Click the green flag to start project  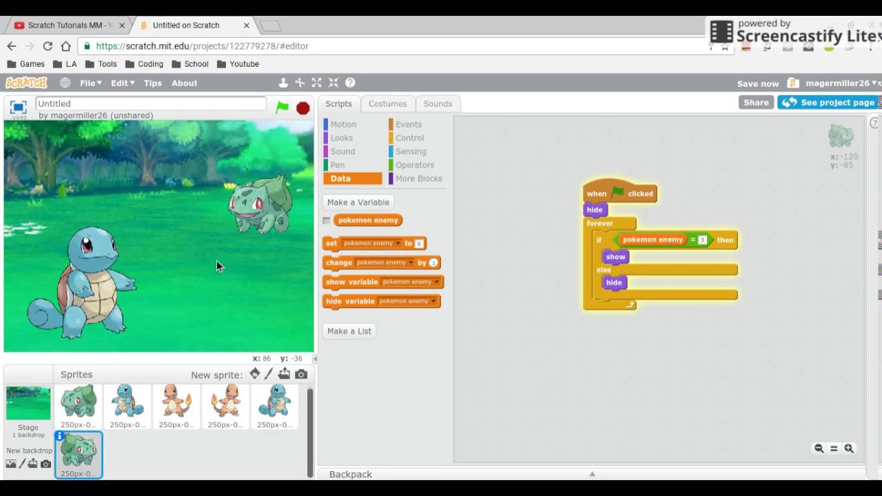click(x=283, y=107)
